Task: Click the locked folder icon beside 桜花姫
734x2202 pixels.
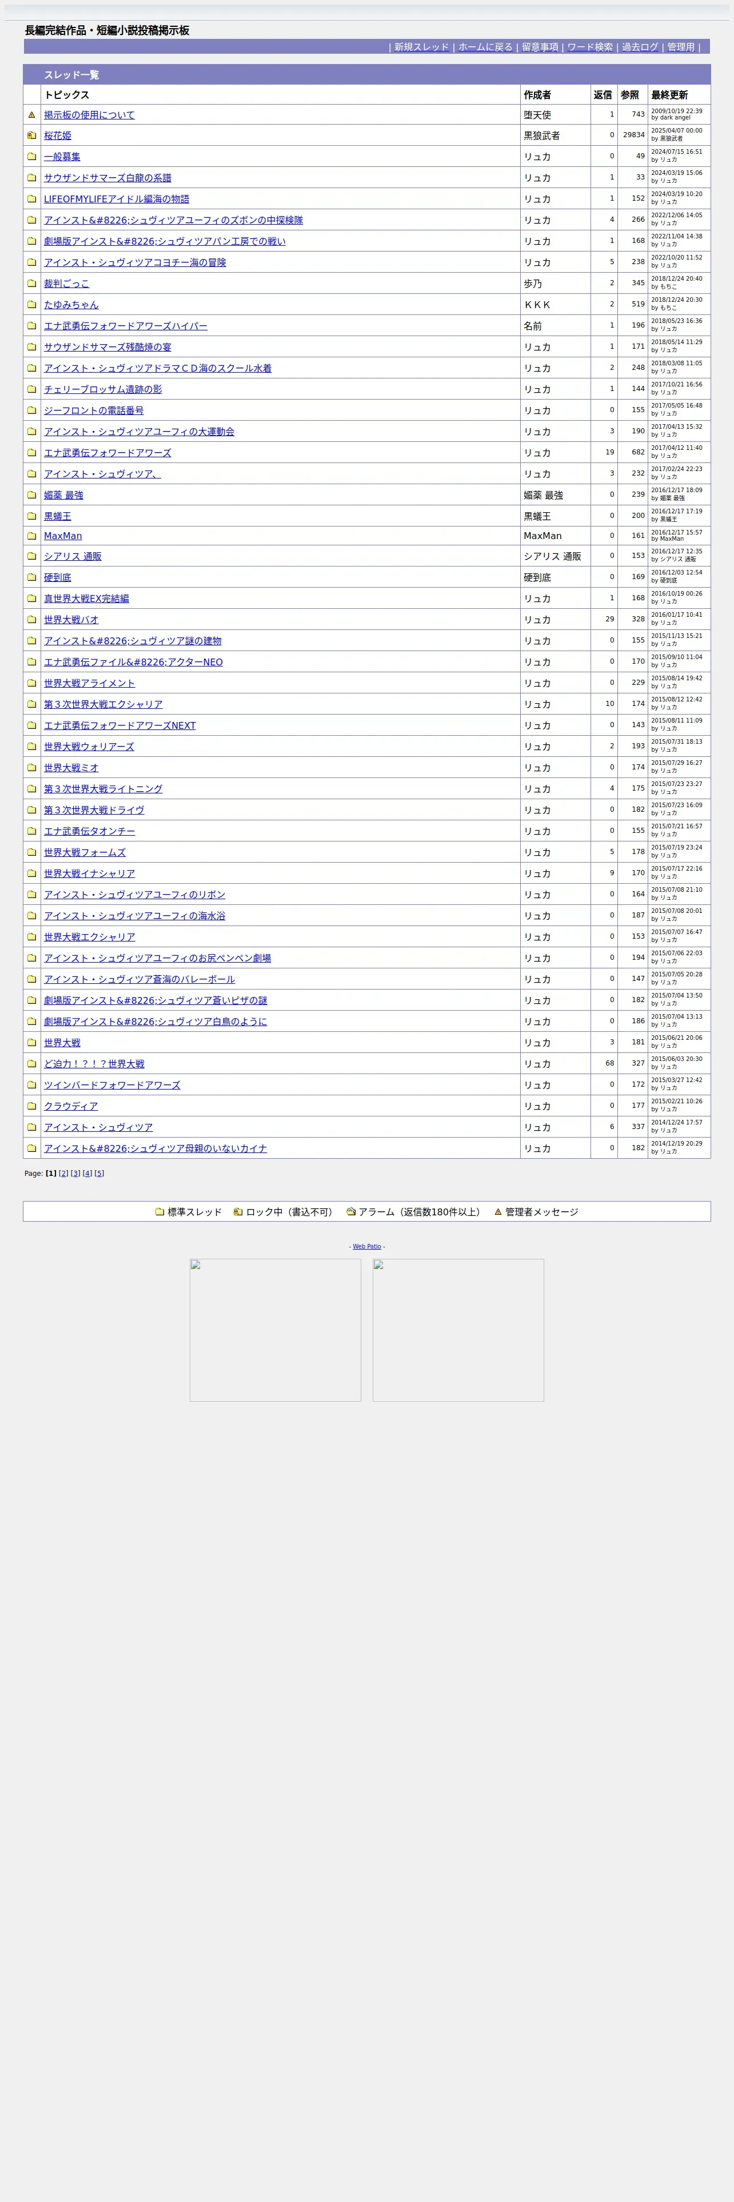Action: tap(31, 135)
